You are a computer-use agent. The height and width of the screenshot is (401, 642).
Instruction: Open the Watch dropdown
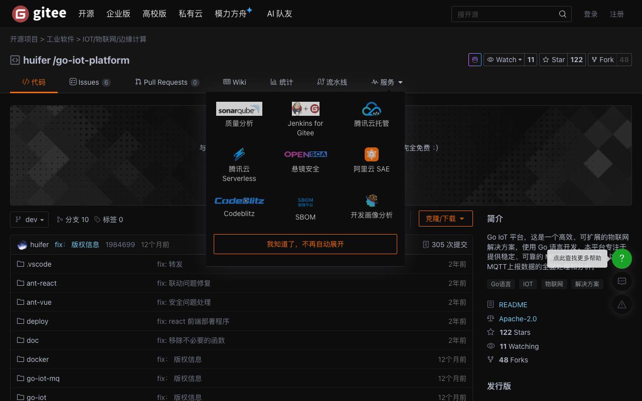click(505, 60)
